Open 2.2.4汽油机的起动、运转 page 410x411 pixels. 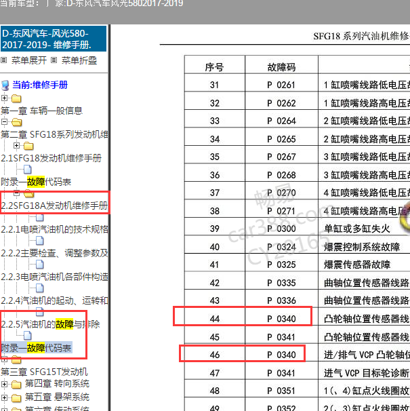[x=54, y=300]
